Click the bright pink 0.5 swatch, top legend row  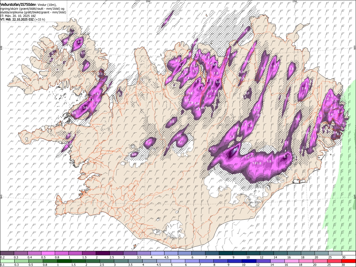point(48,253)
